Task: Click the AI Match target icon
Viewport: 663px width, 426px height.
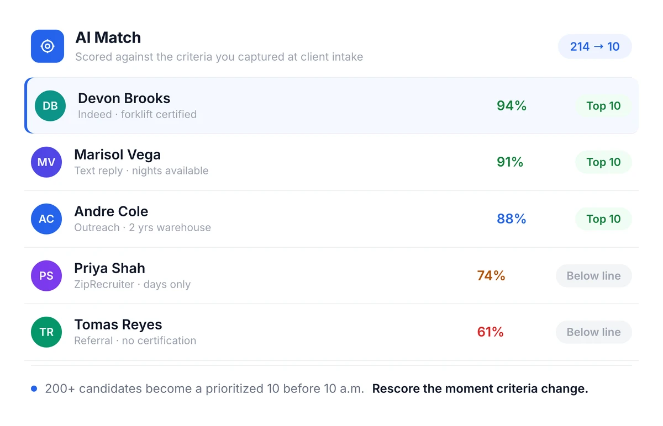Action: 48,46
